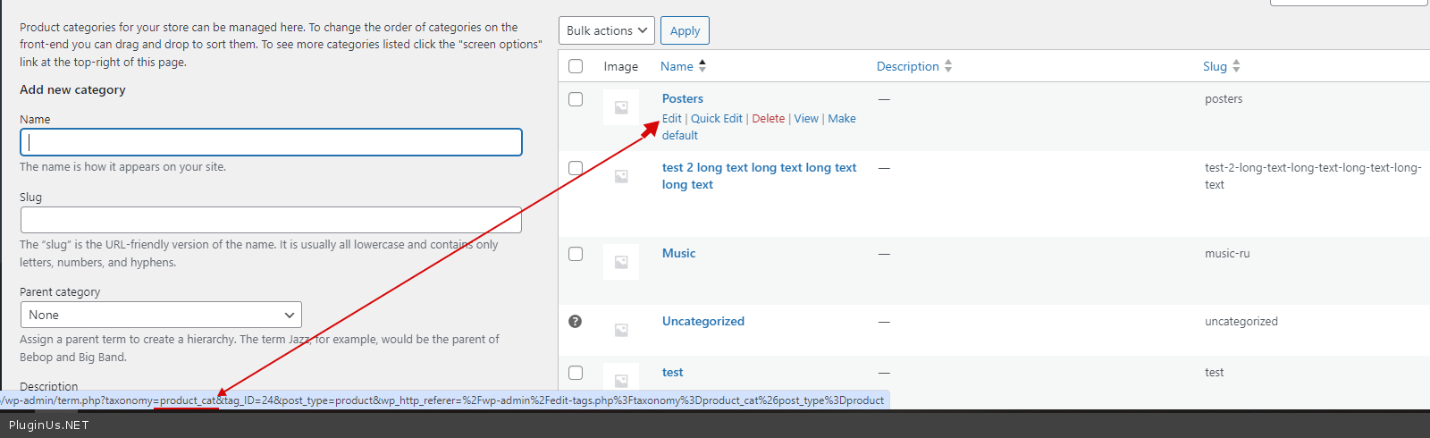1430x438 pixels.
Task: Click the Posters category placeholder image
Action: (620, 107)
